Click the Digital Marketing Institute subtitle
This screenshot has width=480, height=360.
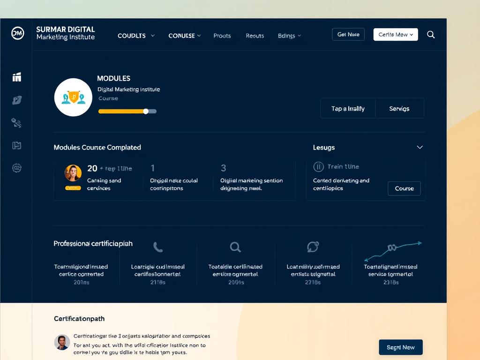pos(128,90)
